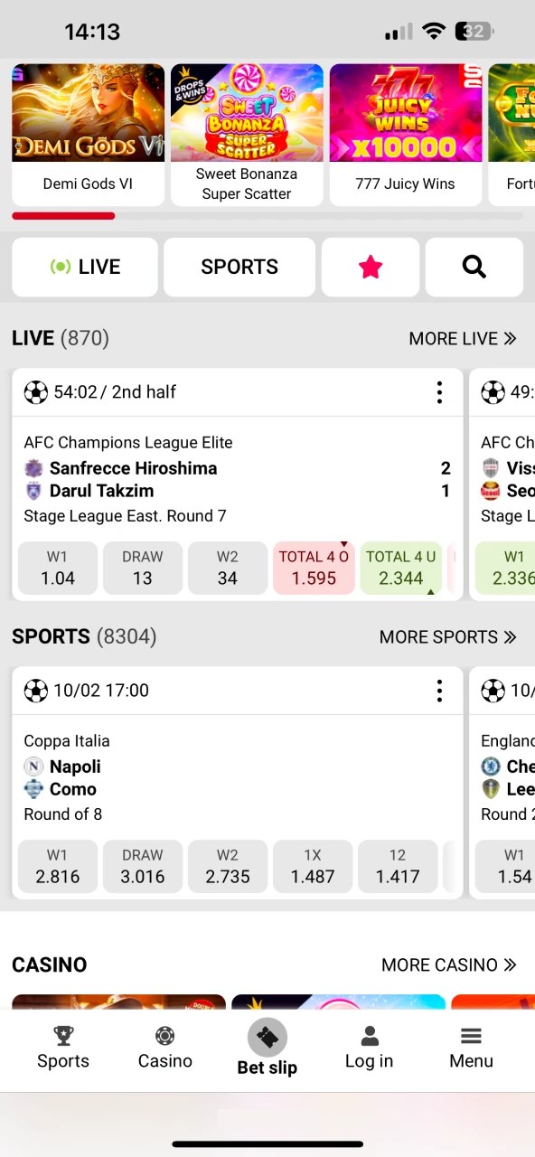
Task: Click MORE CASINO link
Action: tap(449, 964)
